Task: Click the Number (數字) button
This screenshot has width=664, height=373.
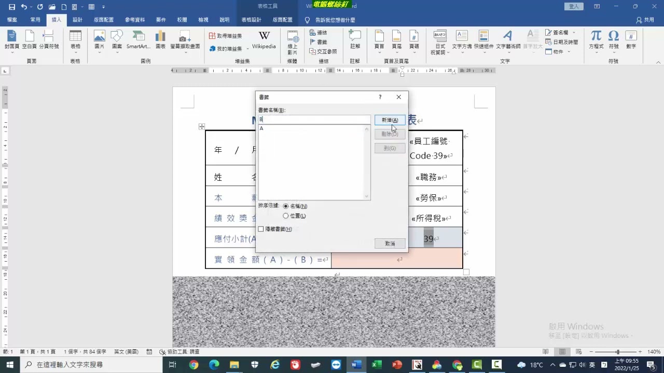Action: tap(631, 39)
